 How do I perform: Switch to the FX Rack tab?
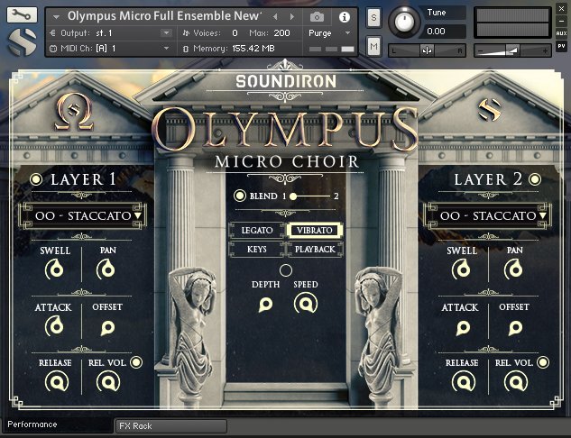click(x=170, y=425)
